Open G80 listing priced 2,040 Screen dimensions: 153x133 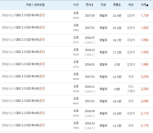pyautogui.click(x=23, y=88)
